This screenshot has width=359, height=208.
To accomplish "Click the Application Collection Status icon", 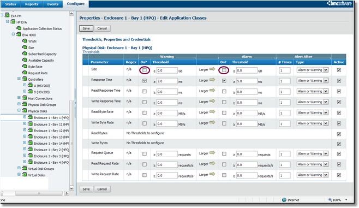I will point(19,28).
